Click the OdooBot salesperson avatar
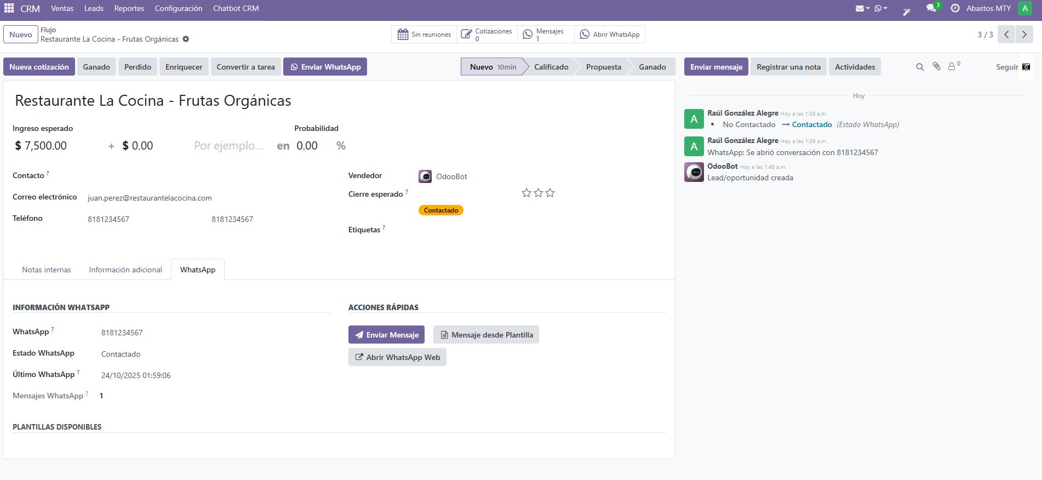This screenshot has height=480, width=1042. [425, 176]
